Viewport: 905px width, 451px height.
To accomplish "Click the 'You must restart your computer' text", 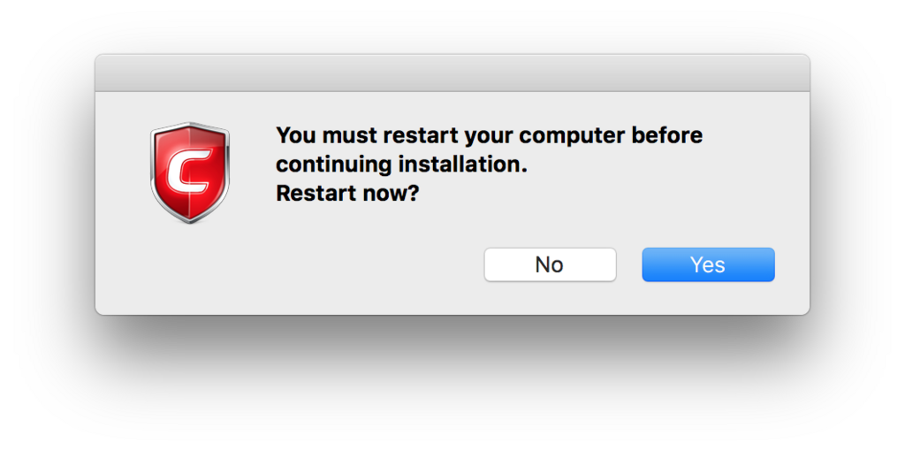I will coord(453,135).
